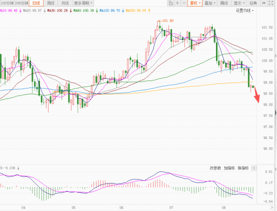Open the 设置均线 moving average settings
Viewport: 277px width, 211px height.
click(244, 10)
